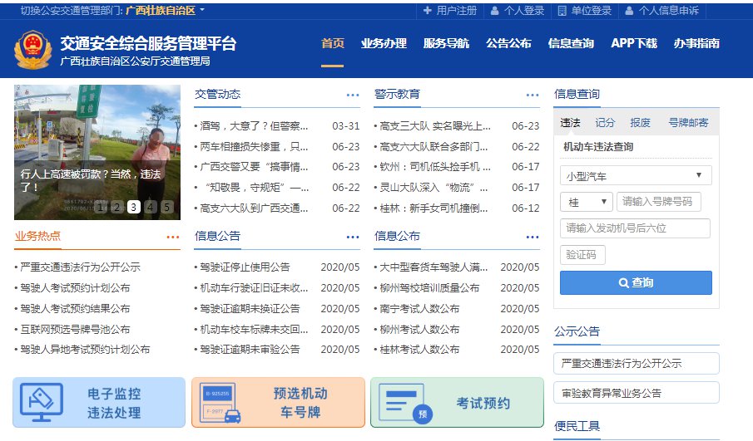
Task: Open 信息查询 navigation menu
Action: [x=571, y=43]
